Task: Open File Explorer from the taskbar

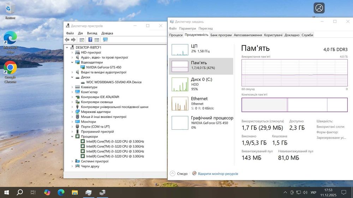Action: (74, 192)
